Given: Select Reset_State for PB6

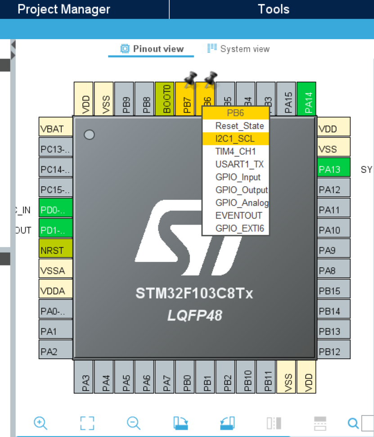Looking at the screenshot, I should point(236,126).
